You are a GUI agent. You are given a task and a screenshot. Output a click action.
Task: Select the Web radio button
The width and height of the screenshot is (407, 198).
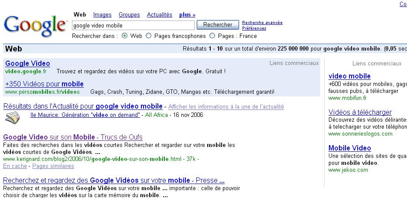click(125, 36)
